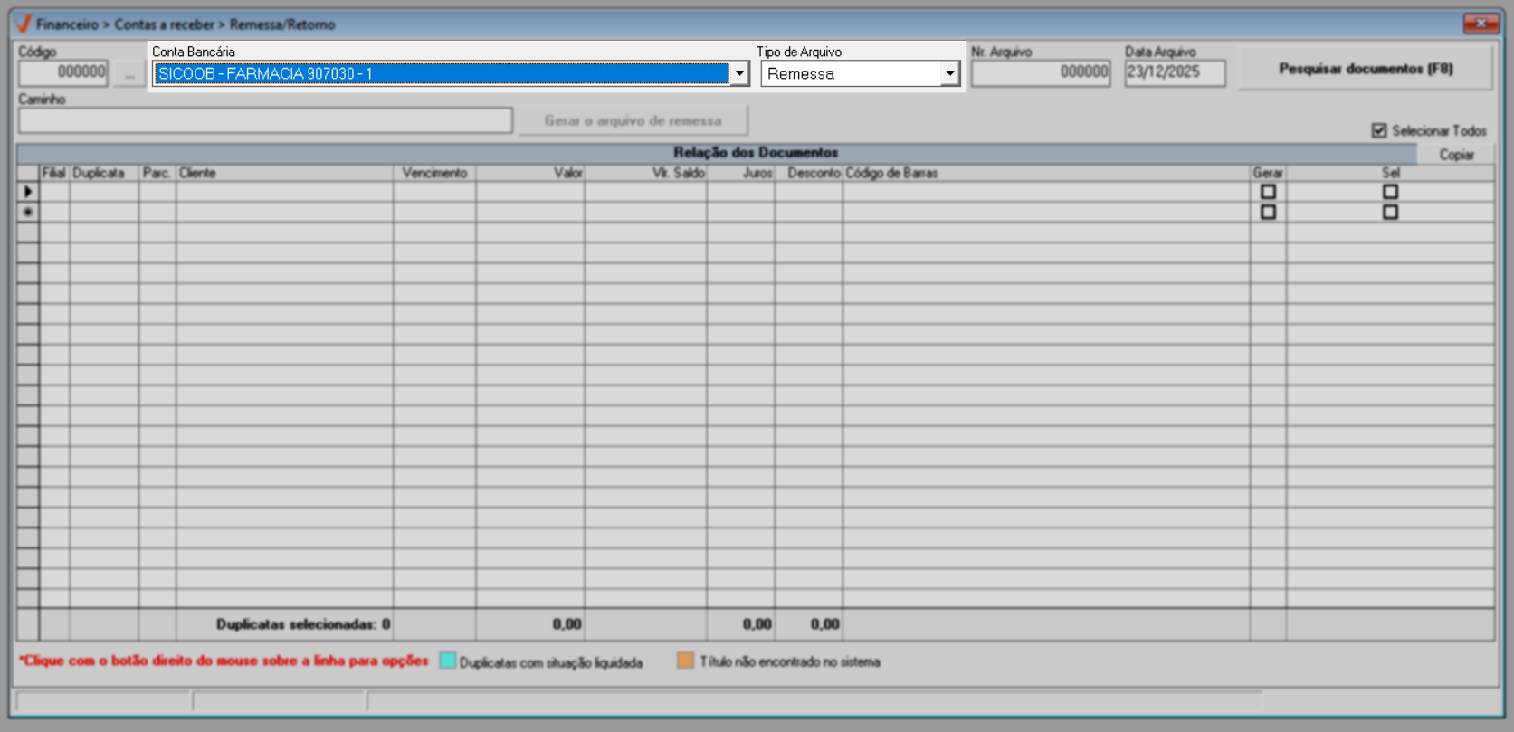Screen dimensions: 1514x732
Task: Click the Valor column header
Action: click(x=530, y=173)
